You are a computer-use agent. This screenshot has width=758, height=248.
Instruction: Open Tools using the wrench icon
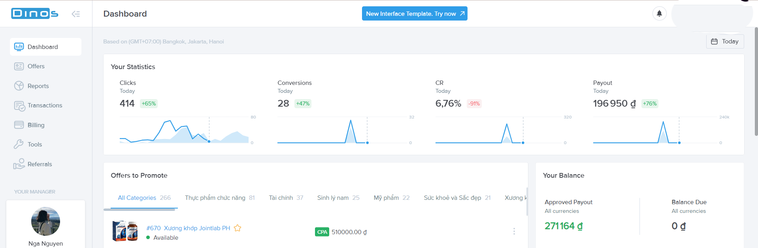(19, 144)
